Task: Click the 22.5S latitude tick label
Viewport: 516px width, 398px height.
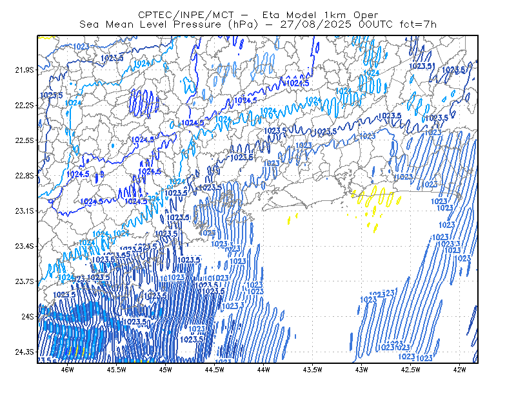Action: click(24, 140)
